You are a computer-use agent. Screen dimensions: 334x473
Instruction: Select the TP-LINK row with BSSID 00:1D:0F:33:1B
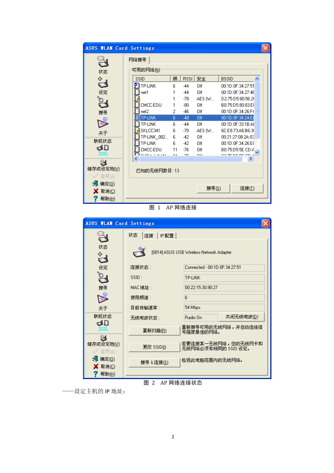[x=194, y=124]
